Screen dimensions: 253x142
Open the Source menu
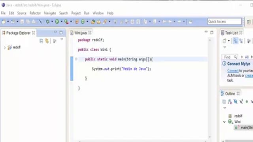coord(22,13)
